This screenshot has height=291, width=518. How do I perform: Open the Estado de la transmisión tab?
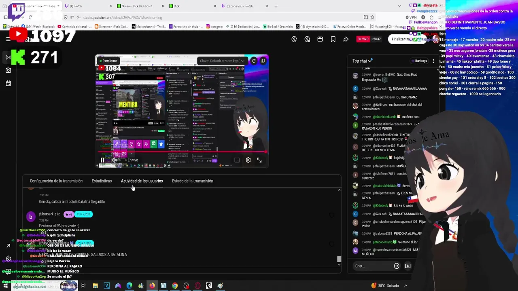coord(192,181)
